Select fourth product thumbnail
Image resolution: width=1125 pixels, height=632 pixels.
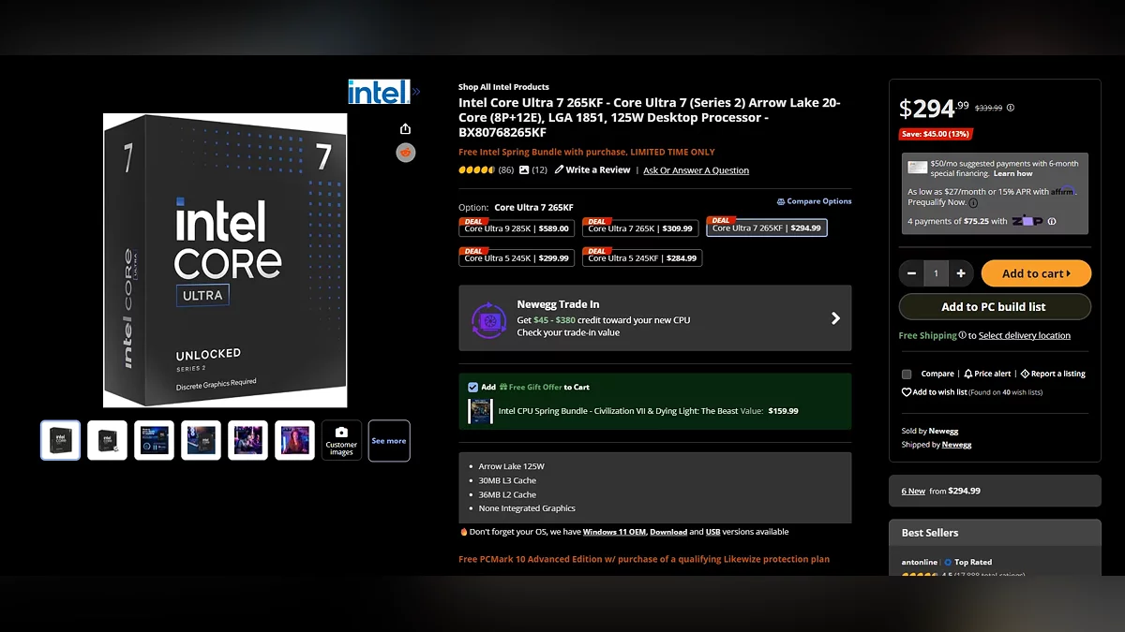[201, 440]
